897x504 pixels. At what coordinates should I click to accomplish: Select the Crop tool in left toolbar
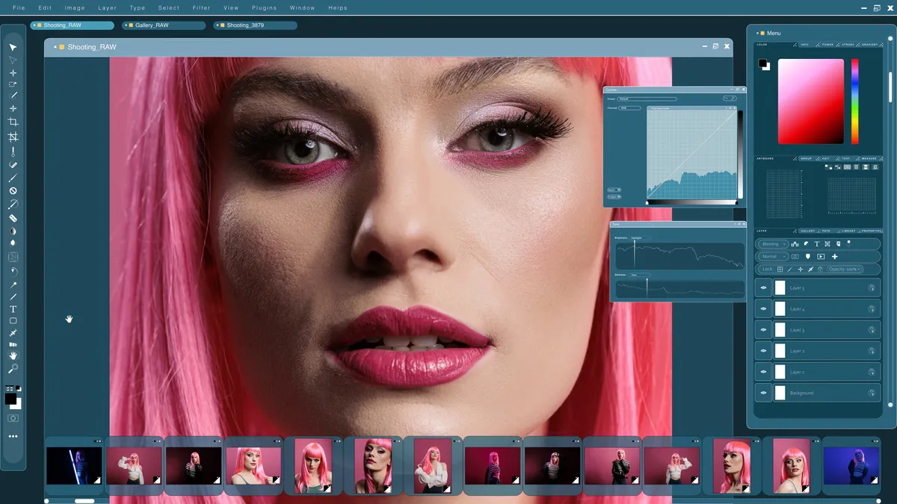[x=13, y=122]
